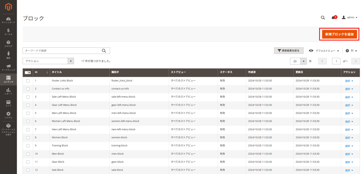Viewport: 363px width, 174px height.
Task: Open 選択 link for Women Block
Action: click(x=349, y=138)
